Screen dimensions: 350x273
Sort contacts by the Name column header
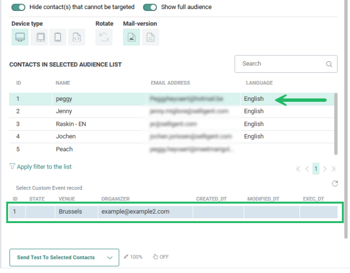(63, 83)
